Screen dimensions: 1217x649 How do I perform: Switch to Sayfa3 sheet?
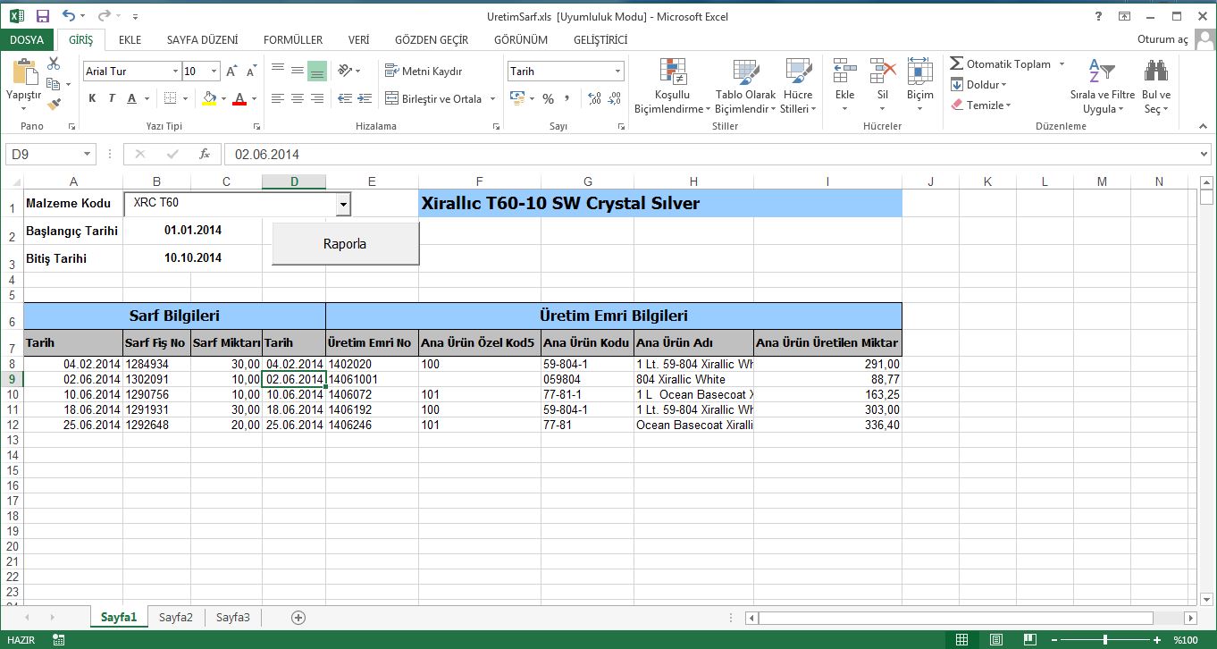pyautogui.click(x=233, y=617)
